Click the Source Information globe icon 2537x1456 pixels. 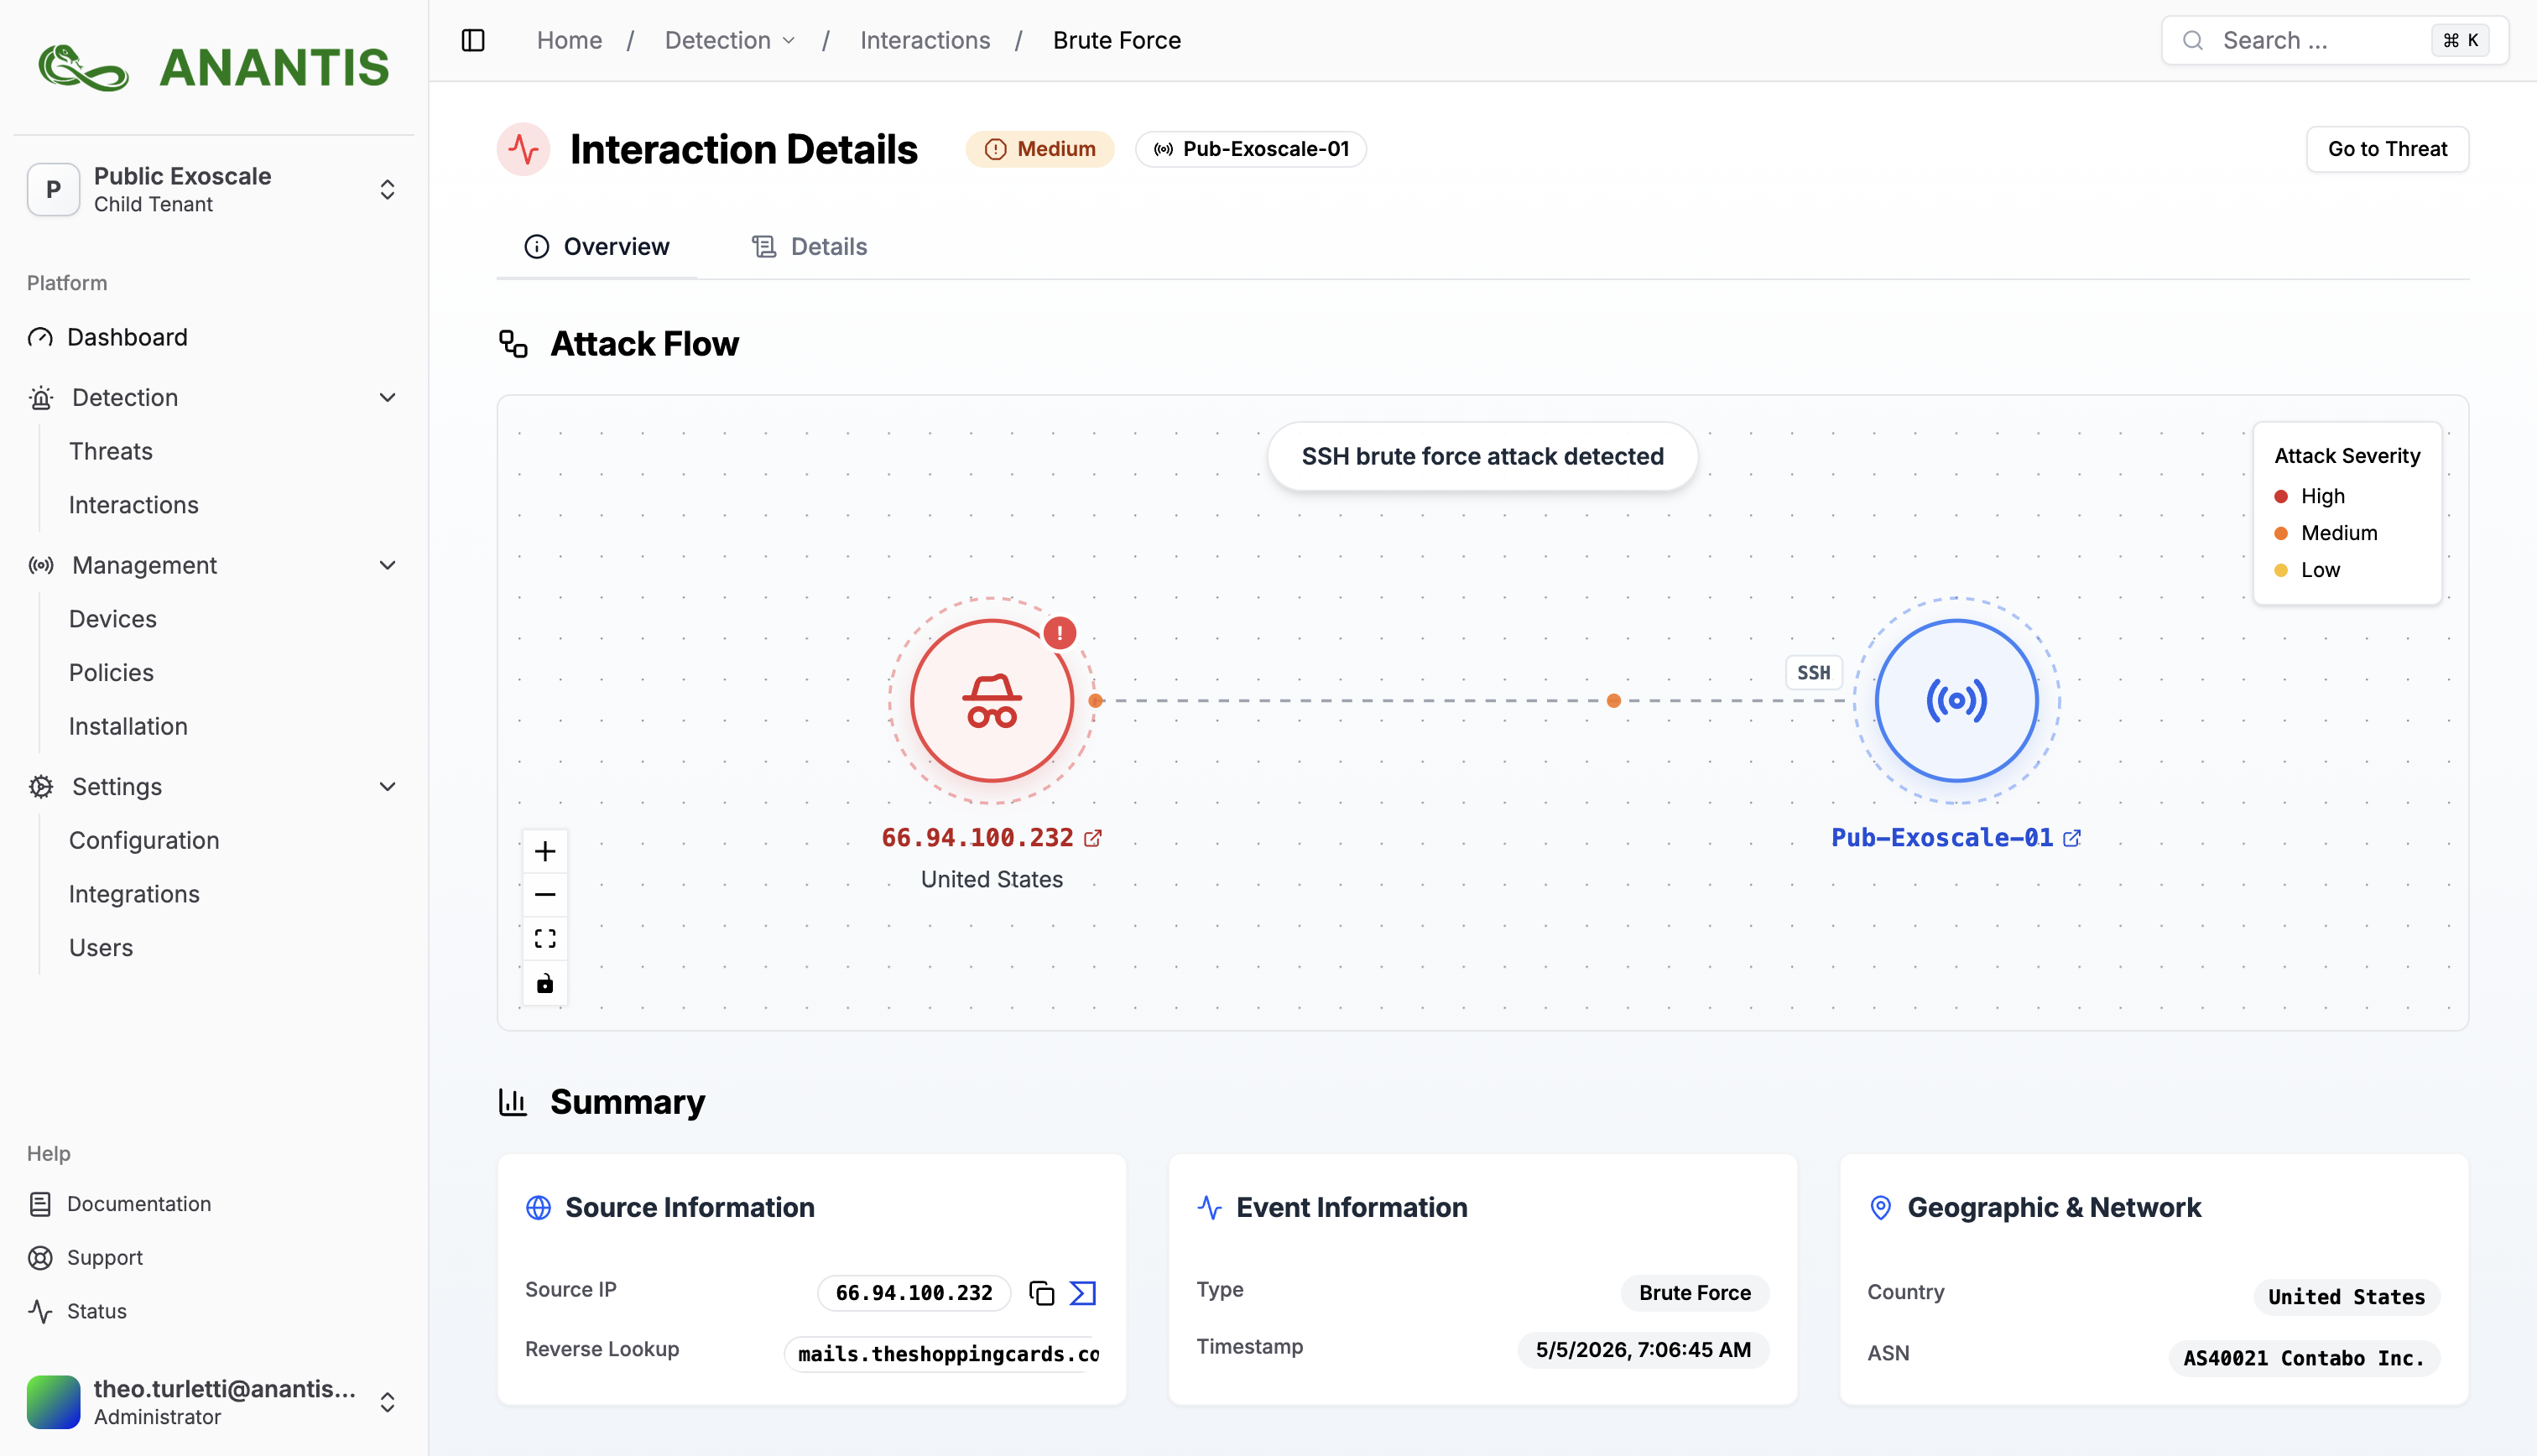coord(538,1208)
